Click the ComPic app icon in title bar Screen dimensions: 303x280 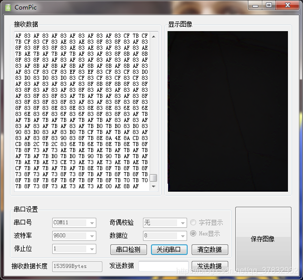(8, 8)
